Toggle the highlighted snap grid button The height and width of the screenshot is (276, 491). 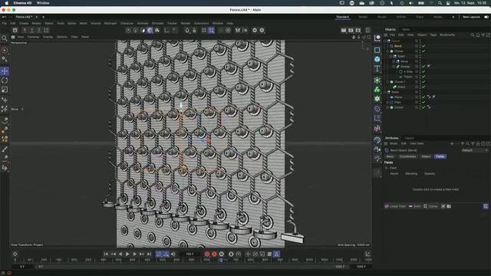coord(212,30)
